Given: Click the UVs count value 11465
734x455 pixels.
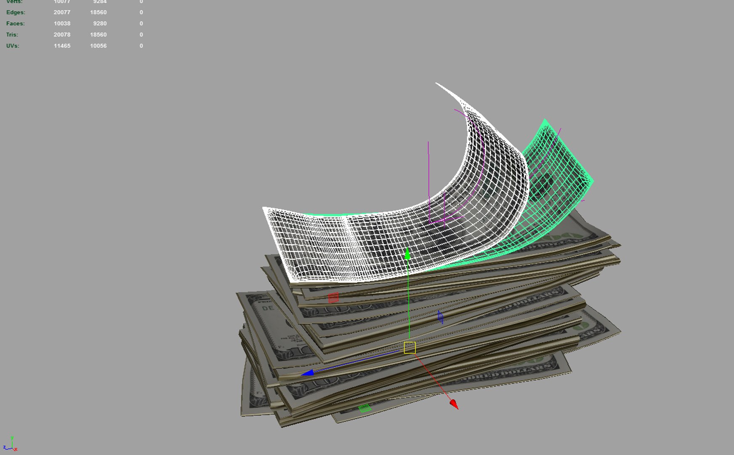Looking at the screenshot, I should point(62,45).
